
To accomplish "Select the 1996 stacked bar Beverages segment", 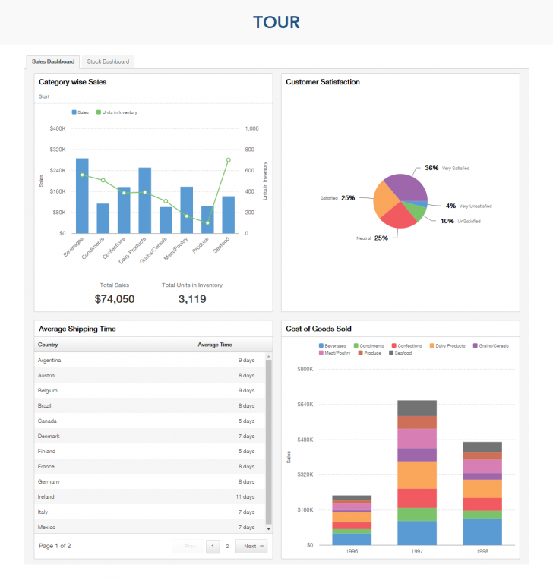I will pyautogui.click(x=352, y=539).
